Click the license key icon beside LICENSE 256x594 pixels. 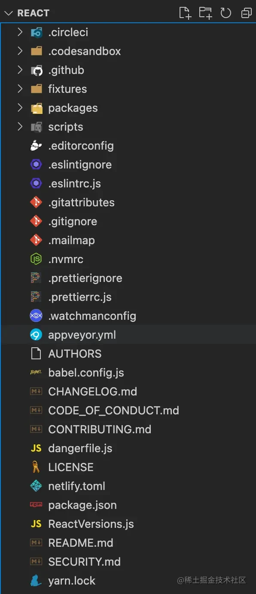[36, 467]
